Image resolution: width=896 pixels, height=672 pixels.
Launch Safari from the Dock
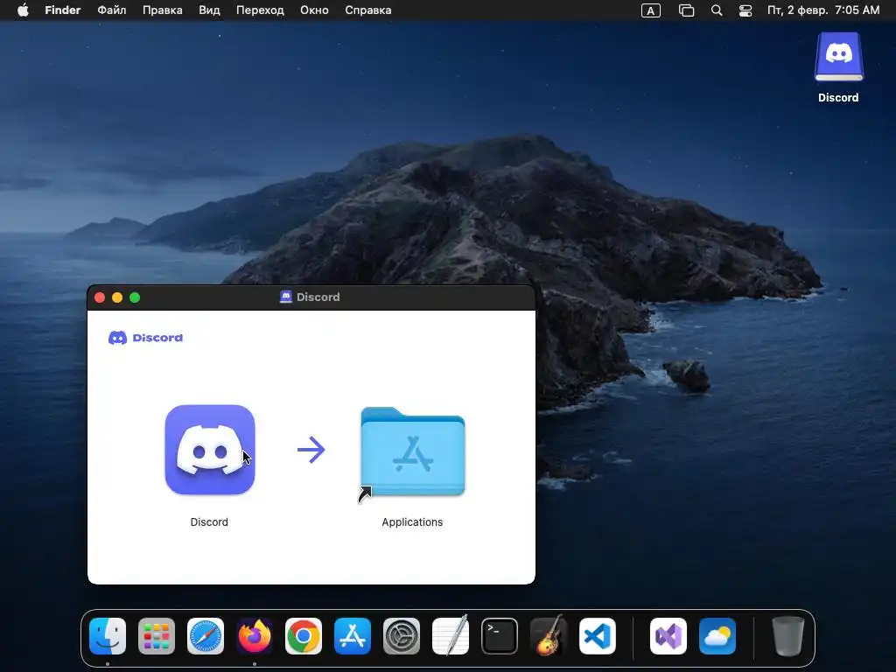pyautogui.click(x=206, y=636)
